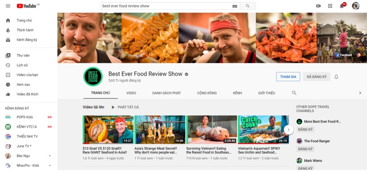Click the "Video tải lên" section heading
This screenshot has height=171, width=367.
(93, 107)
